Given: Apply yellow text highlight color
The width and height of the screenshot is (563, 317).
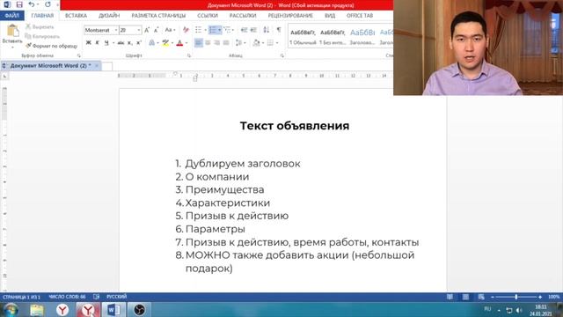Looking at the screenshot, I should tap(165, 43).
